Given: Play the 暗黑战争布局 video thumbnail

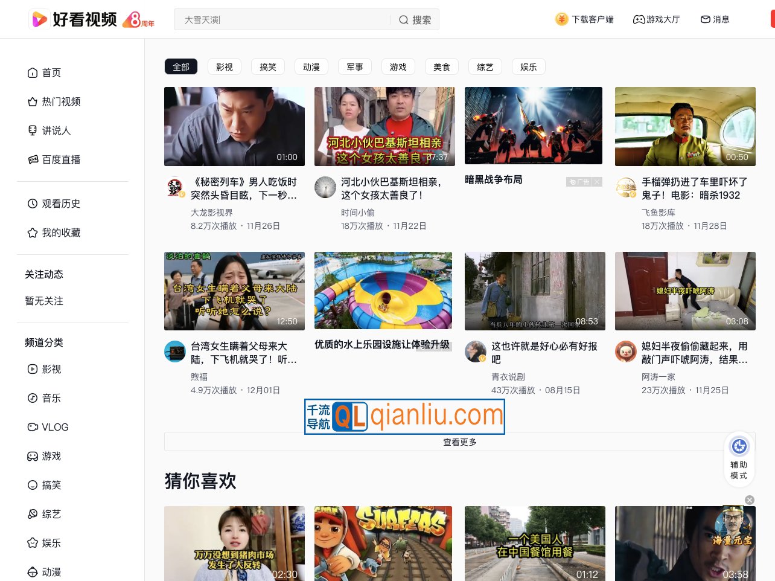Looking at the screenshot, I should coord(533,126).
